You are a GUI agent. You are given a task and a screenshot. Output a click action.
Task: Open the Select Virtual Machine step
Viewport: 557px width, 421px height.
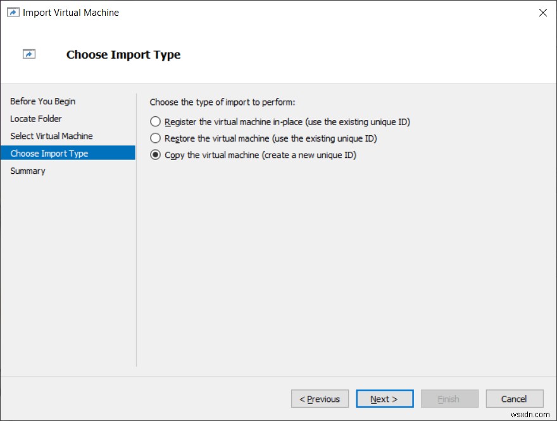(51, 136)
